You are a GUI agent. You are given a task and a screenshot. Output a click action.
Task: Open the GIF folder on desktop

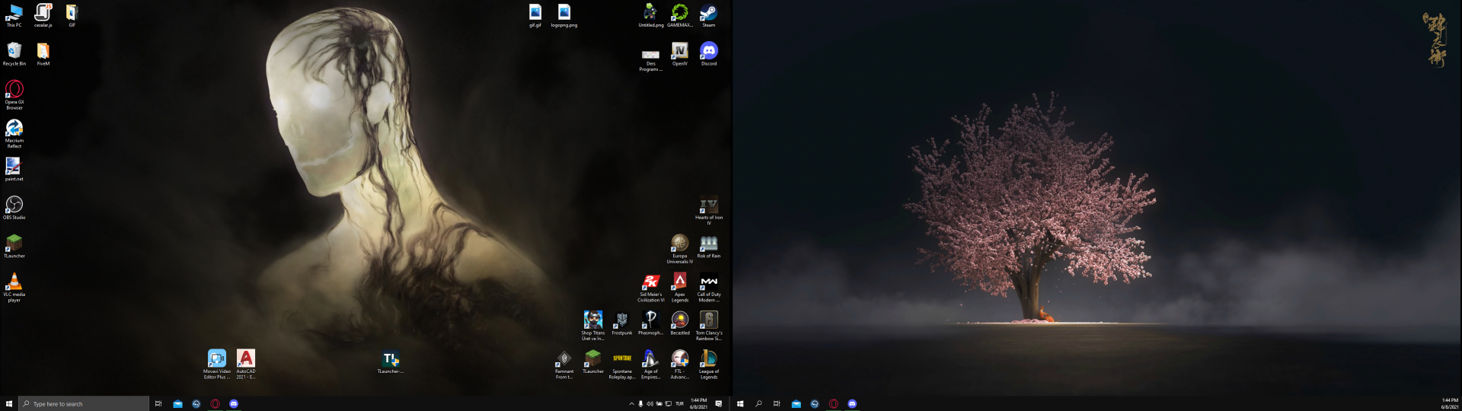pyautogui.click(x=72, y=15)
